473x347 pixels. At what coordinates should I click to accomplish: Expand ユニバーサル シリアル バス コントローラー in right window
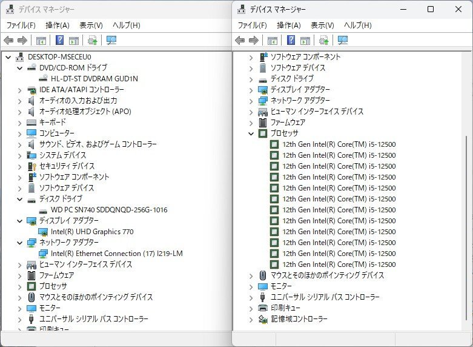pyautogui.click(x=251, y=297)
